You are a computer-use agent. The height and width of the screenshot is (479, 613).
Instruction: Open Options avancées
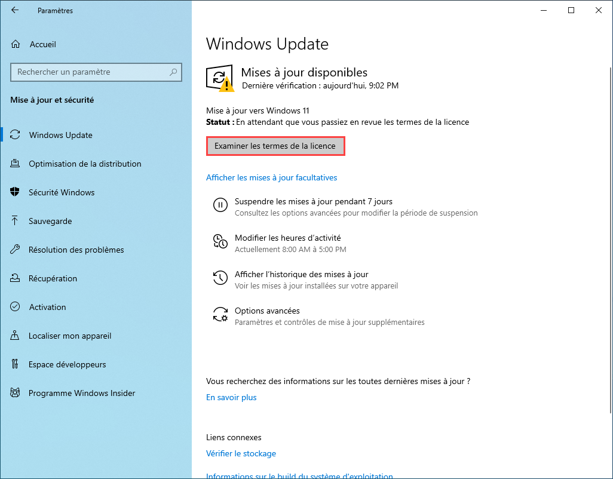[x=267, y=311]
